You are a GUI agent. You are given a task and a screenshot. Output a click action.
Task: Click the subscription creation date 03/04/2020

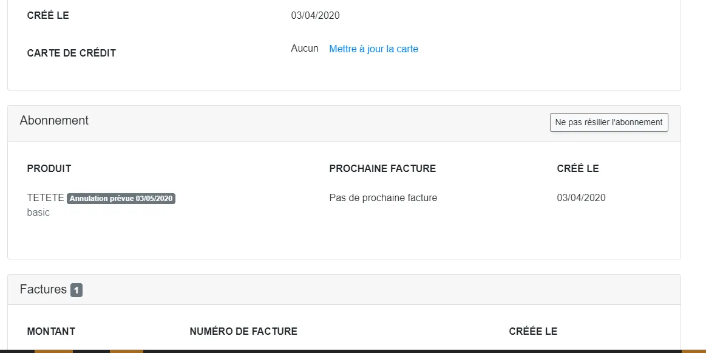581,197
